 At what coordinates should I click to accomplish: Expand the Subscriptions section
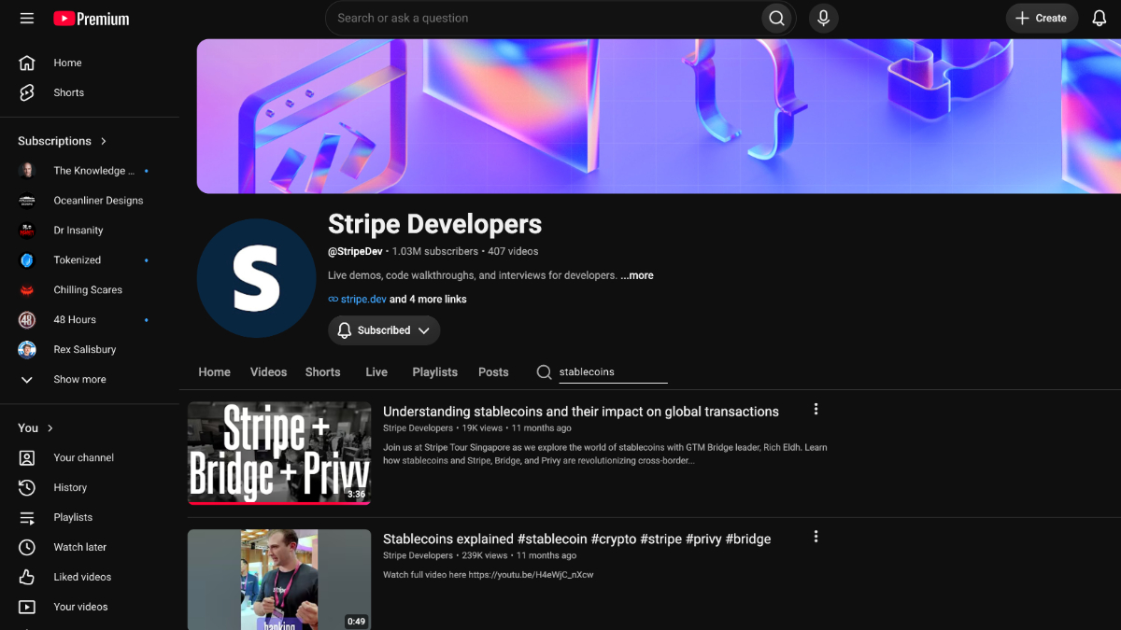pyautogui.click(x=63, y=141)
